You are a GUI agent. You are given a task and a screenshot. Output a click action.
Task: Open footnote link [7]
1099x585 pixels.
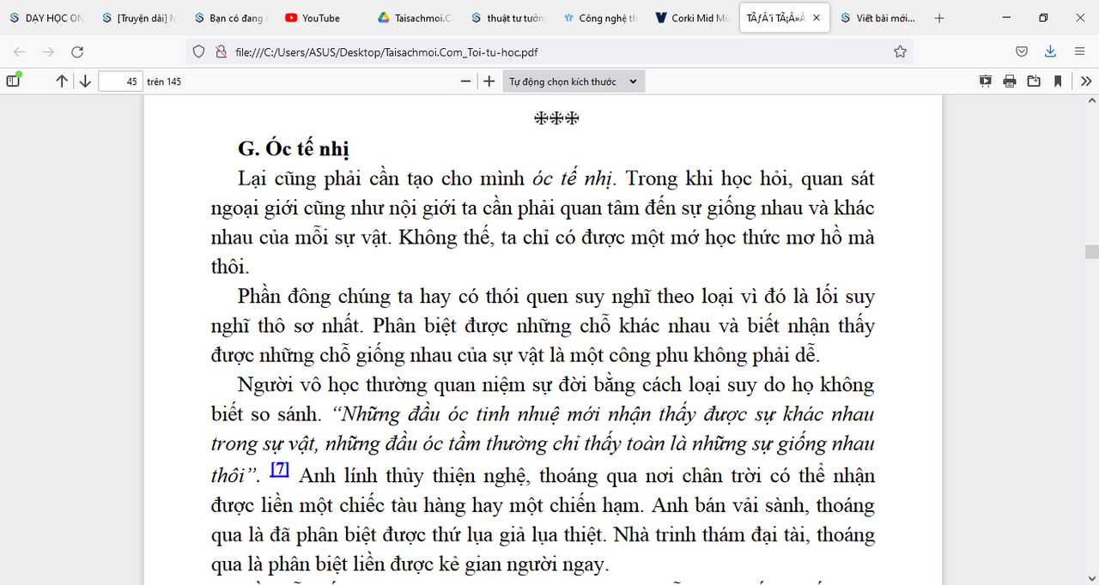280,469
